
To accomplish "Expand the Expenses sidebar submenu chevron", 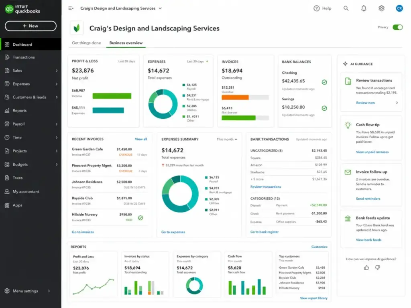I will pyautogui.click(x=57, y=84).
